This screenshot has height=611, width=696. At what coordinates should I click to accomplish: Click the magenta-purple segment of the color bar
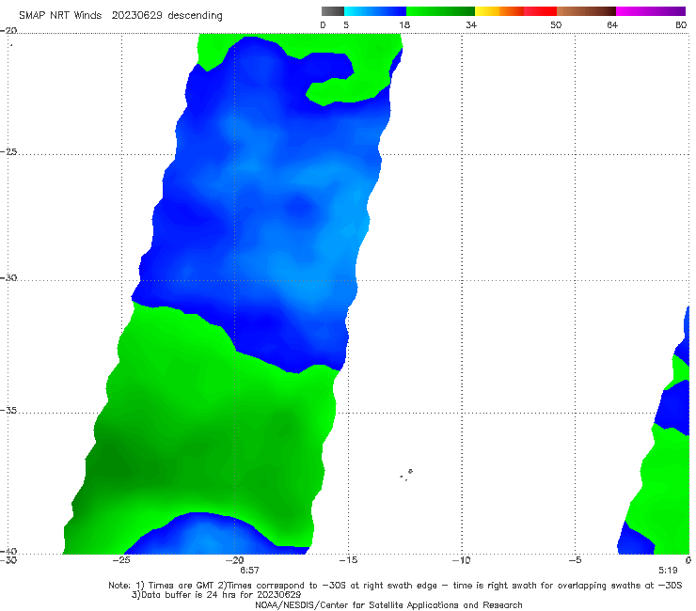coord(651,11)
